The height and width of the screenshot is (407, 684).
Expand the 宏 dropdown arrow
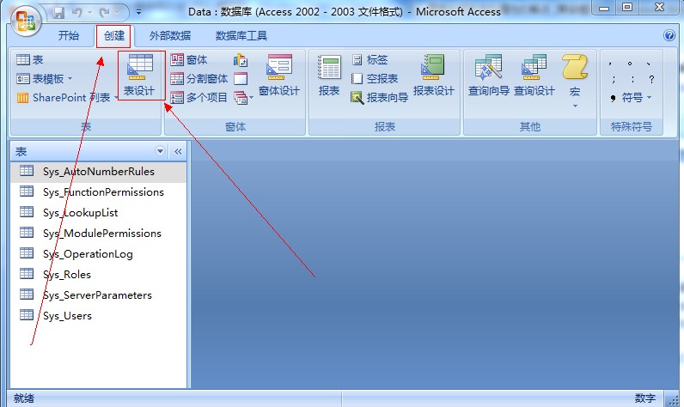click(575, 106)
